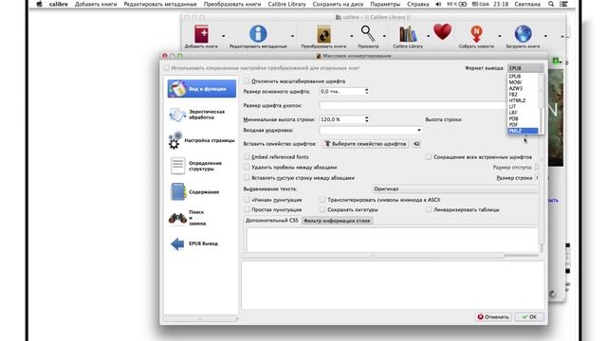This screenshot has height=341, width=607.
Task: Toggle Транслитерировать символы юникода в ASCII
Action: click(322, 200)
